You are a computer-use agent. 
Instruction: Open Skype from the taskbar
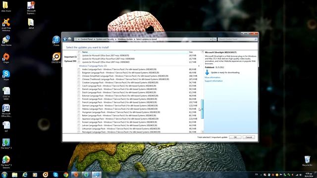tap(55, 175)
